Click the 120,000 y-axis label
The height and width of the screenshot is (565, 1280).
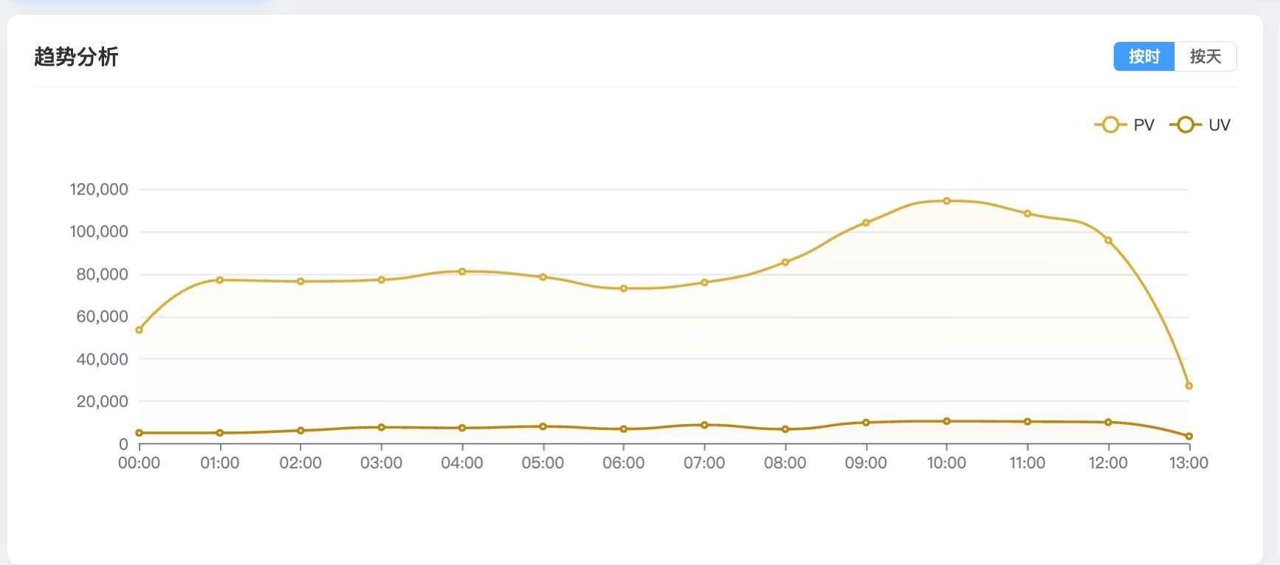tap(99, 190)
